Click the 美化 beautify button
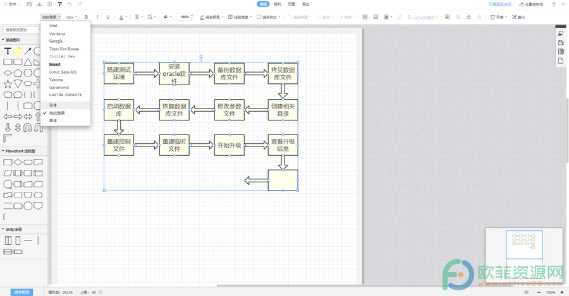The width and height of the screenshot is (569, 296). pos(518,17)
